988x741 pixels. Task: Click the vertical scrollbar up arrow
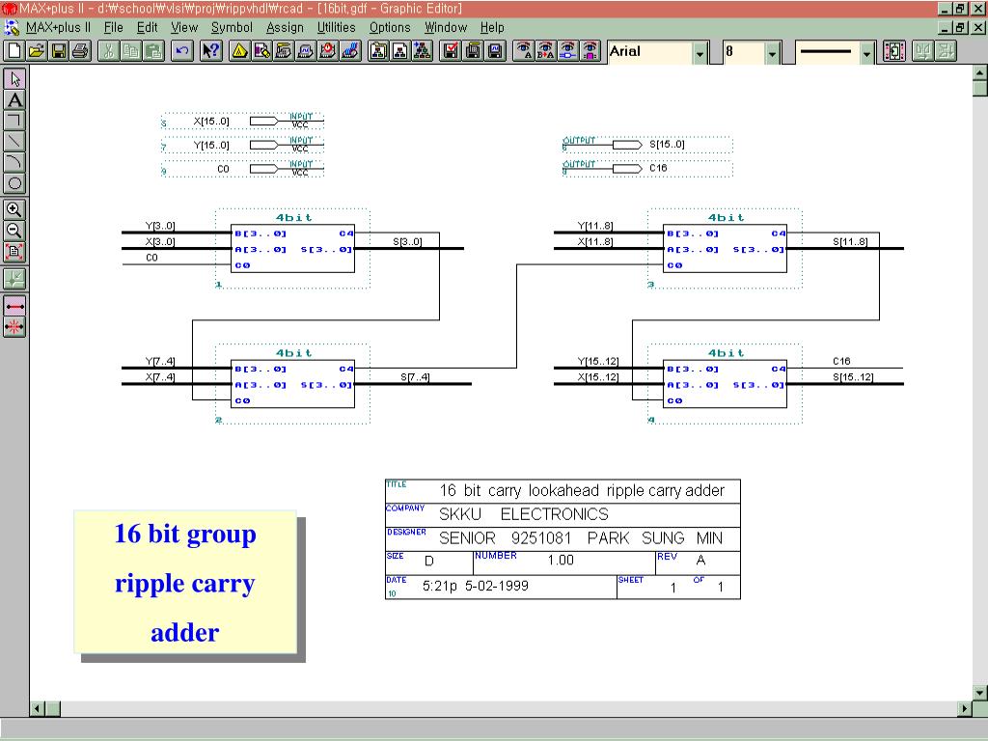click(x=980, y=73)
